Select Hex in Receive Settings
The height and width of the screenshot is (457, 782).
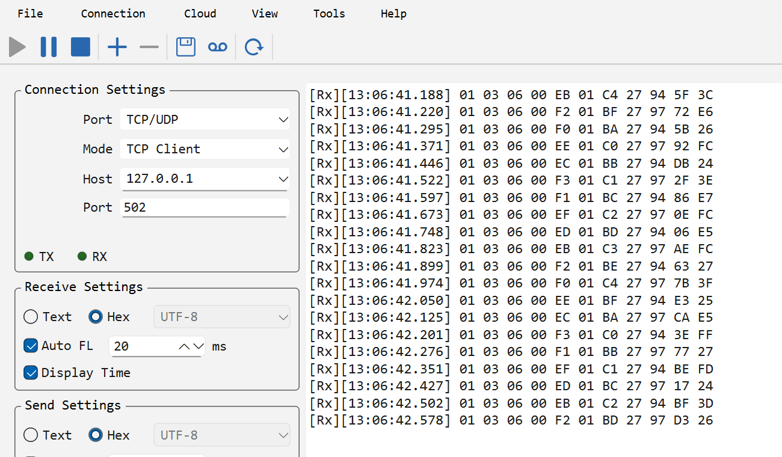109,316
